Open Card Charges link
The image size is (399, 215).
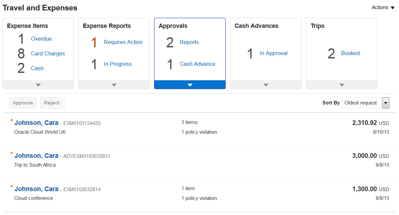pos(48,53)
